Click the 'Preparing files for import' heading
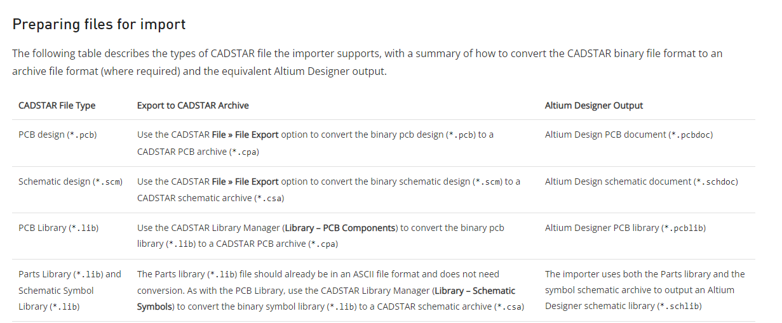Screen dimensions: 782x323 [x=99, y=25]
